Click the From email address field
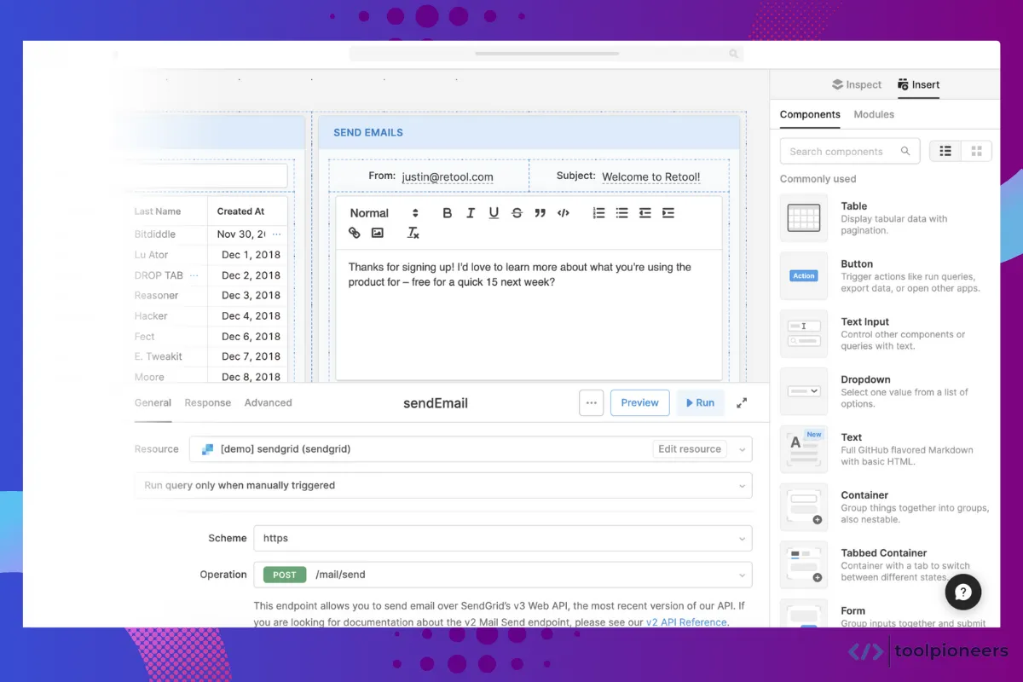The height and width of the screenshot is (682, 1023). 448,177
